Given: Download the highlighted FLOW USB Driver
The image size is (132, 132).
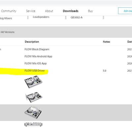Looking at the screenshot, I should click(x=35, y=71).
